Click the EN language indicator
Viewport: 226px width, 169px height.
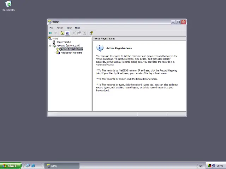pos(201,166)
